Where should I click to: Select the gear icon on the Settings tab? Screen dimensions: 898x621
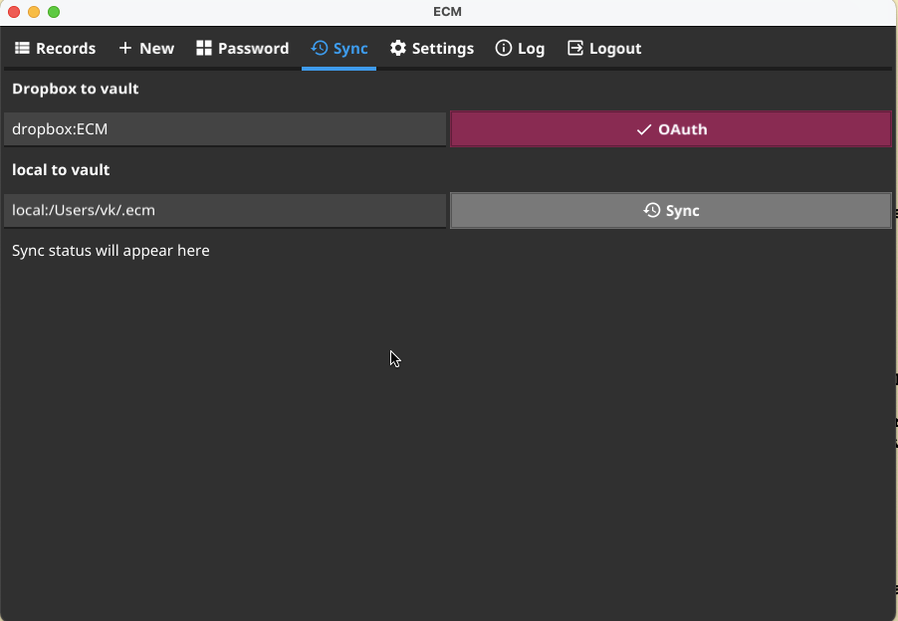397,48
